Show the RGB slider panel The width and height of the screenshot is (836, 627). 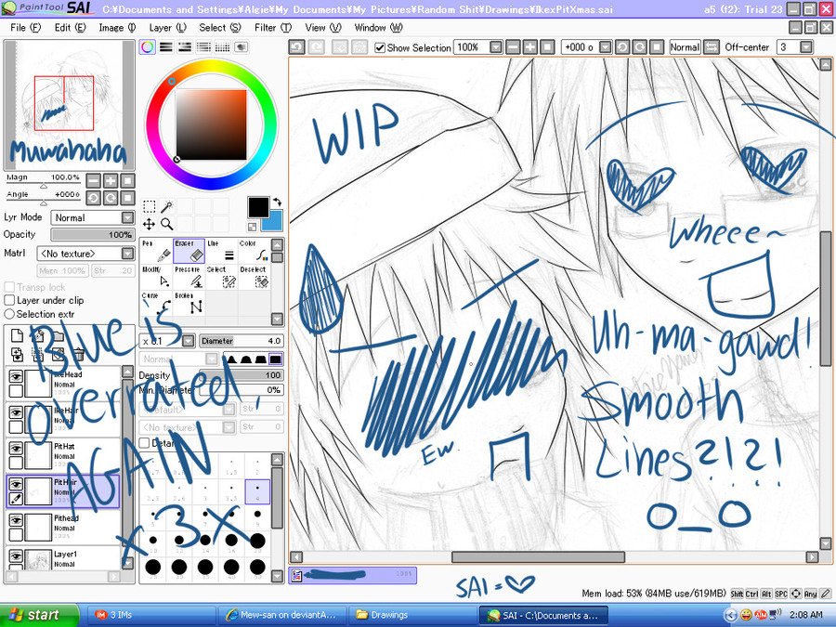click(166, 47)
